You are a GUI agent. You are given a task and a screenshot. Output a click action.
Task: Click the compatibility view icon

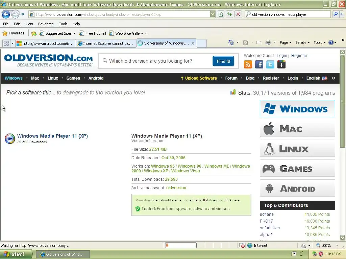[221, 15]
